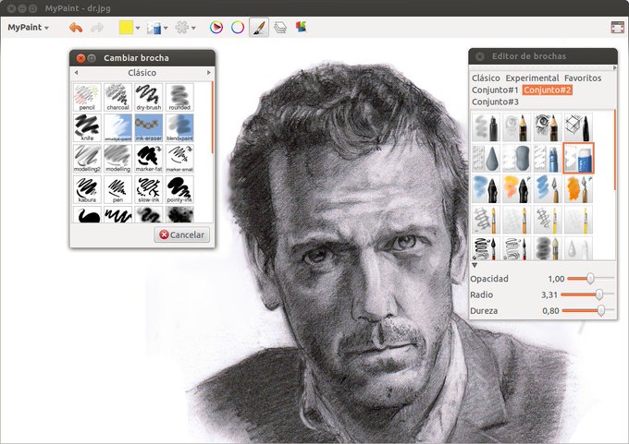Viewport: 629px width, 444px height.
Task: Adjust the Opacidad slider
Action: point(590,278)
